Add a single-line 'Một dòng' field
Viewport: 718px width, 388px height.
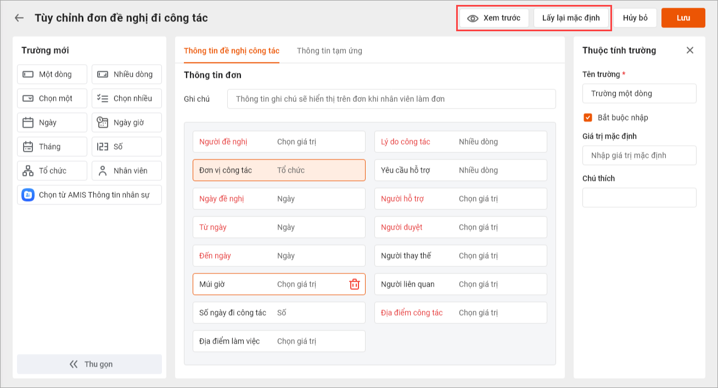tap(52, 75)
